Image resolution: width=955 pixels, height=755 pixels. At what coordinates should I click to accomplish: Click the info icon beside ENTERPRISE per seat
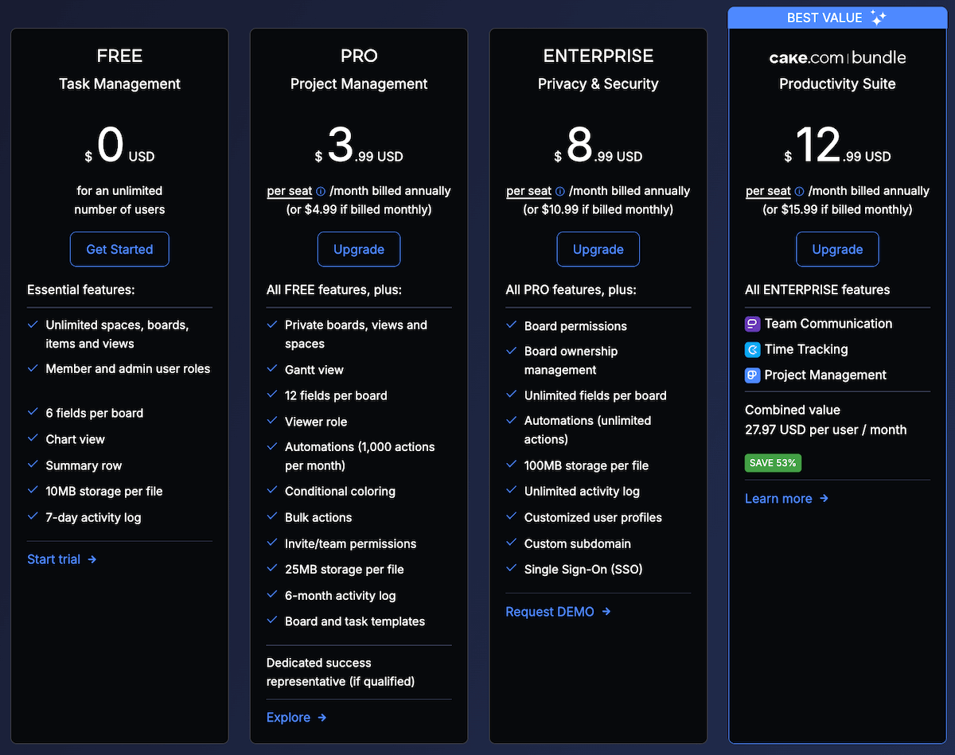coord(559,191)
